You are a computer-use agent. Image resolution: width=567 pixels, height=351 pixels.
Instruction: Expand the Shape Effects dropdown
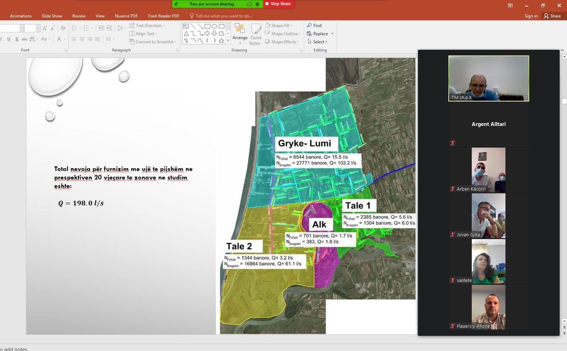[x=282, y=42]
